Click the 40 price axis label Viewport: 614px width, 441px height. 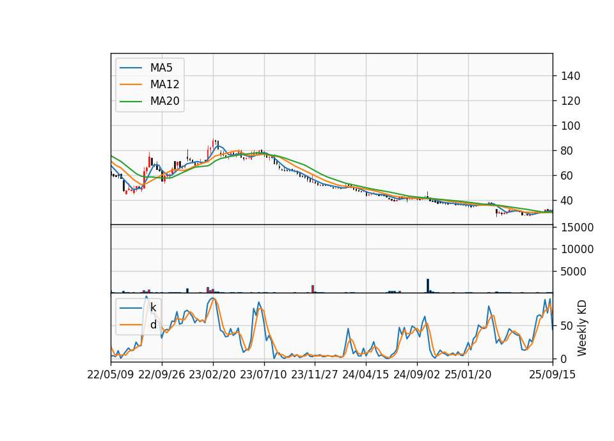(x=567, y=201)
